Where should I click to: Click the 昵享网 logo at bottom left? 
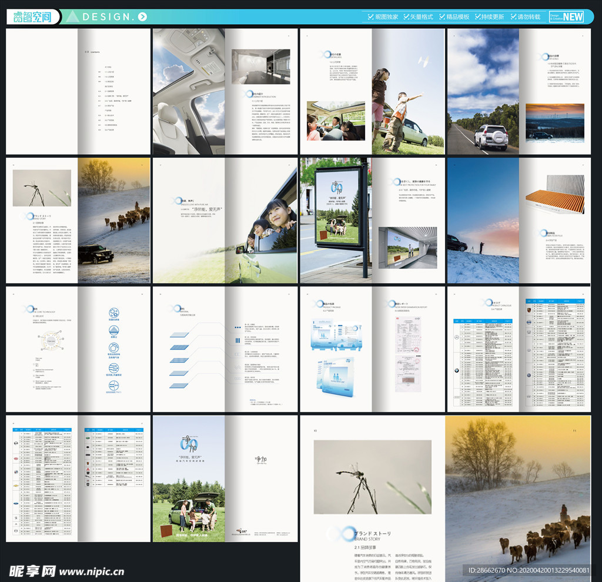(x=32, y=571)
